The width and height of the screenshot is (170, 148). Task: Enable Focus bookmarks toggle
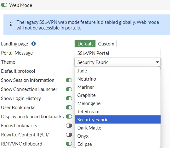(x=69, y=126)
